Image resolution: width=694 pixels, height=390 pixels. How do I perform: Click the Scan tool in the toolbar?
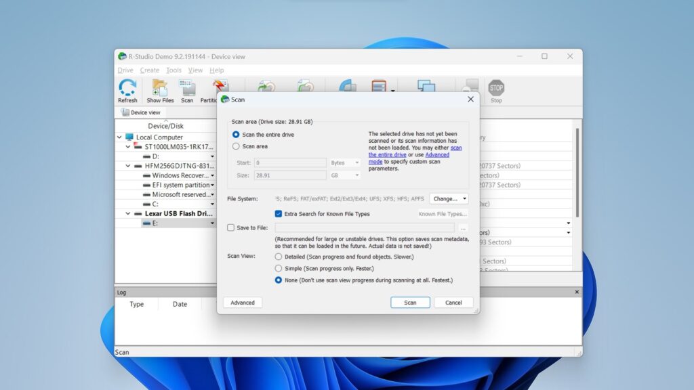(x=187, y=88)
